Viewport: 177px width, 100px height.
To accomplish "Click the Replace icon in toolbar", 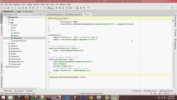I will tap(33, 8).
